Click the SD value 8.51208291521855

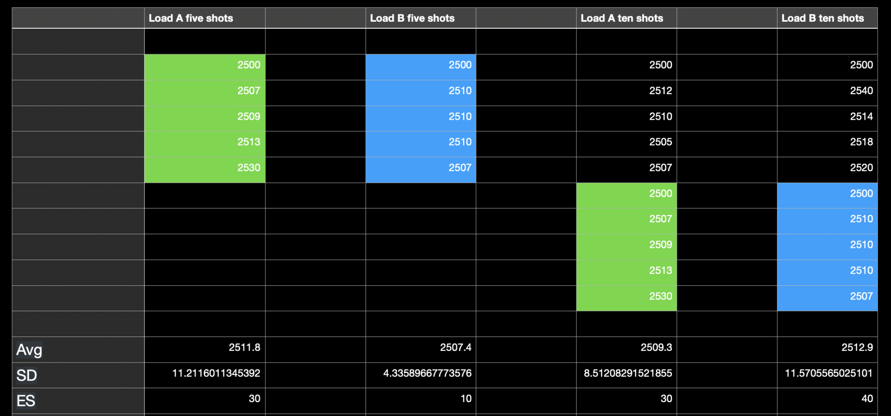pyautogui.click(x=626, y=373)
